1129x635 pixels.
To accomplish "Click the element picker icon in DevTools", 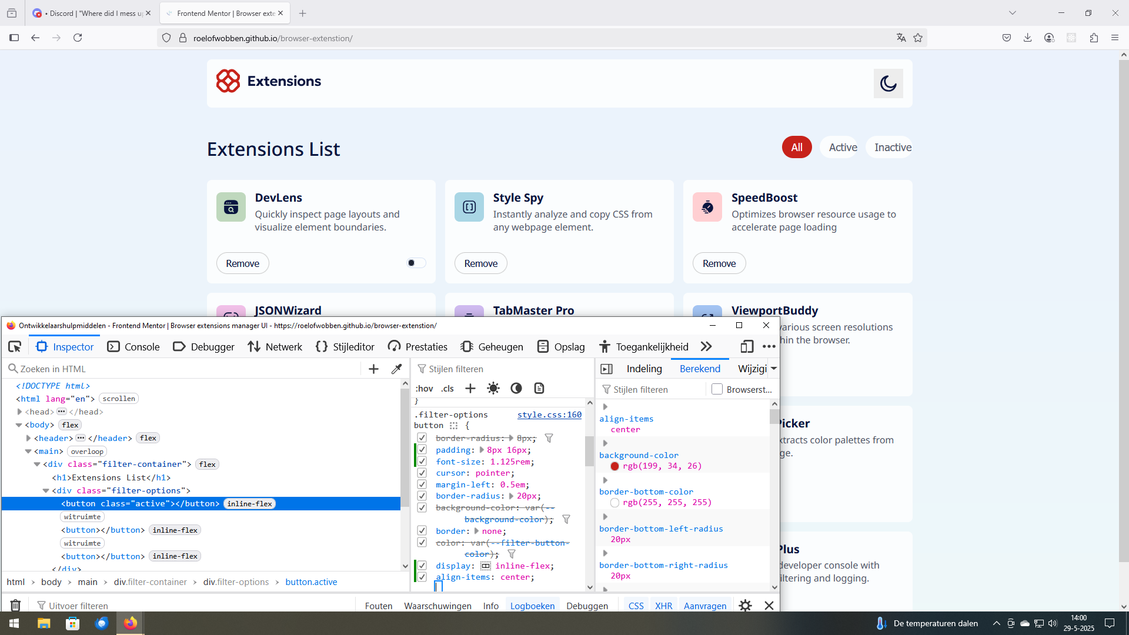I will pyautogui.click(x=15, y=347).
